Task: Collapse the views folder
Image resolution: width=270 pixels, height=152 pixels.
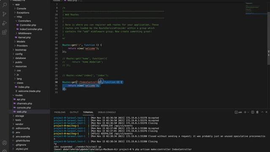Action: pyautogui.click(x=15, y=83)
